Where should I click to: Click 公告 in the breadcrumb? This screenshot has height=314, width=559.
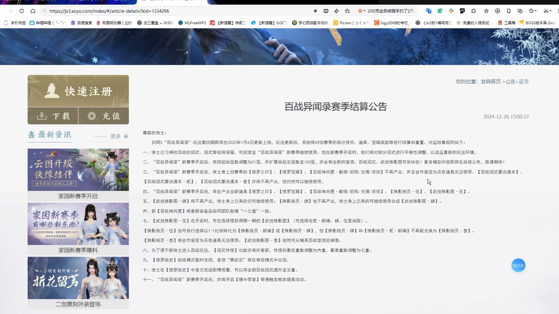(510, 81)
